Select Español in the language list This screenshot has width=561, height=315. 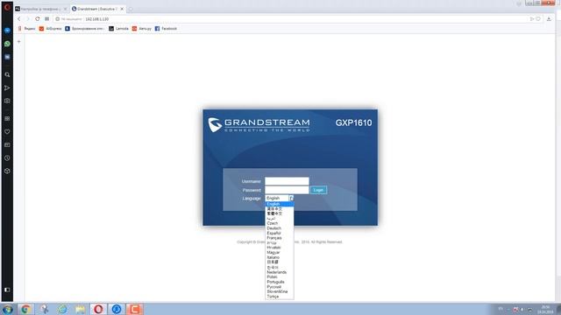click(280, 234)
